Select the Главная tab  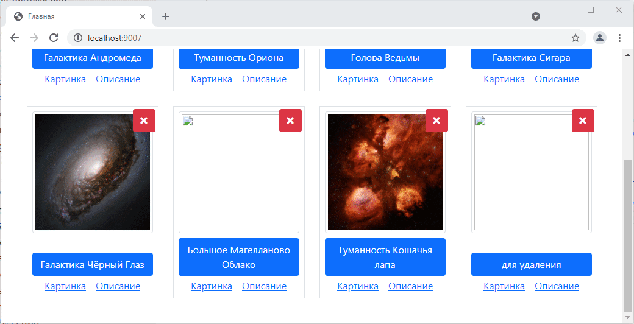pyautogui.click(x=73, y=16)
